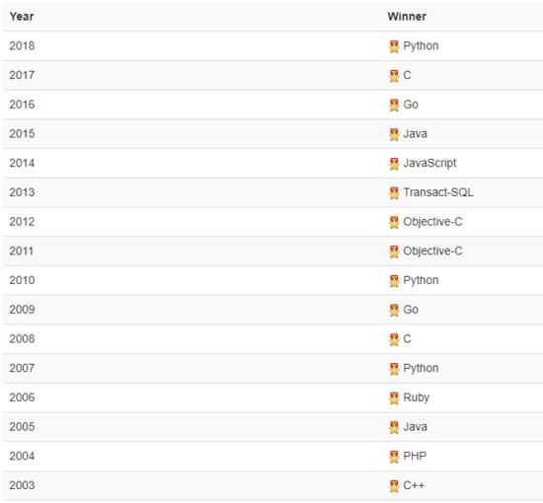Click the 2010 year cell
This screenshot has width=543, height=503.
click(x=22, y=280)
